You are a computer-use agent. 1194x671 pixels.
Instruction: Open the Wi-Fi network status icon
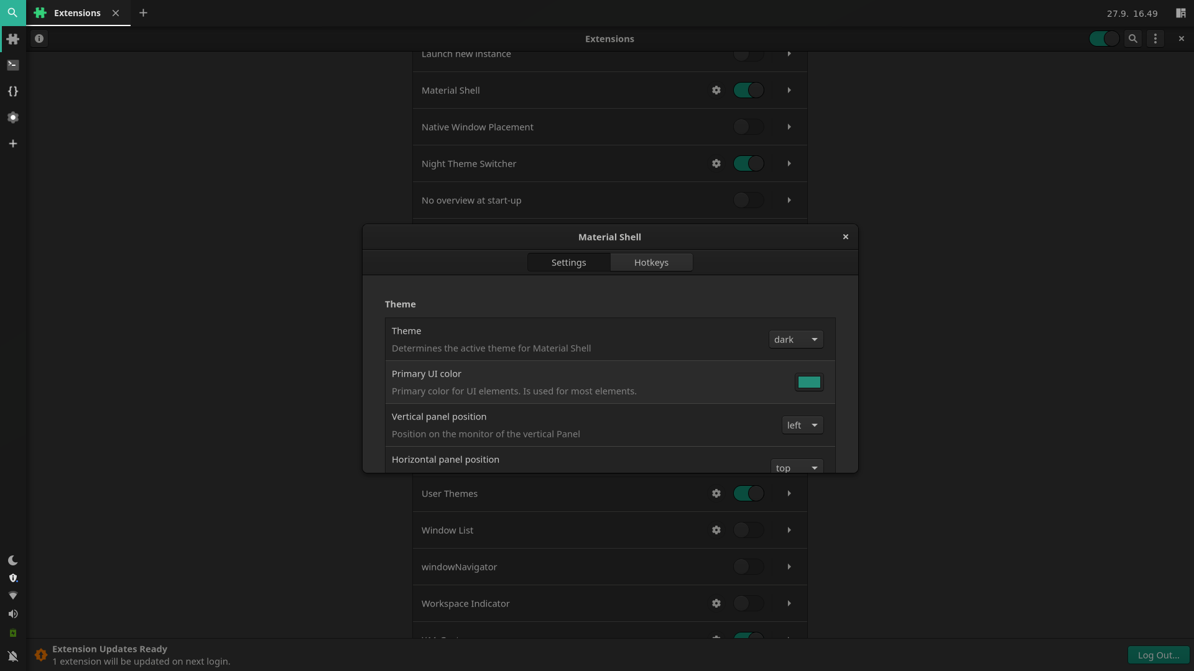[13, 595]
